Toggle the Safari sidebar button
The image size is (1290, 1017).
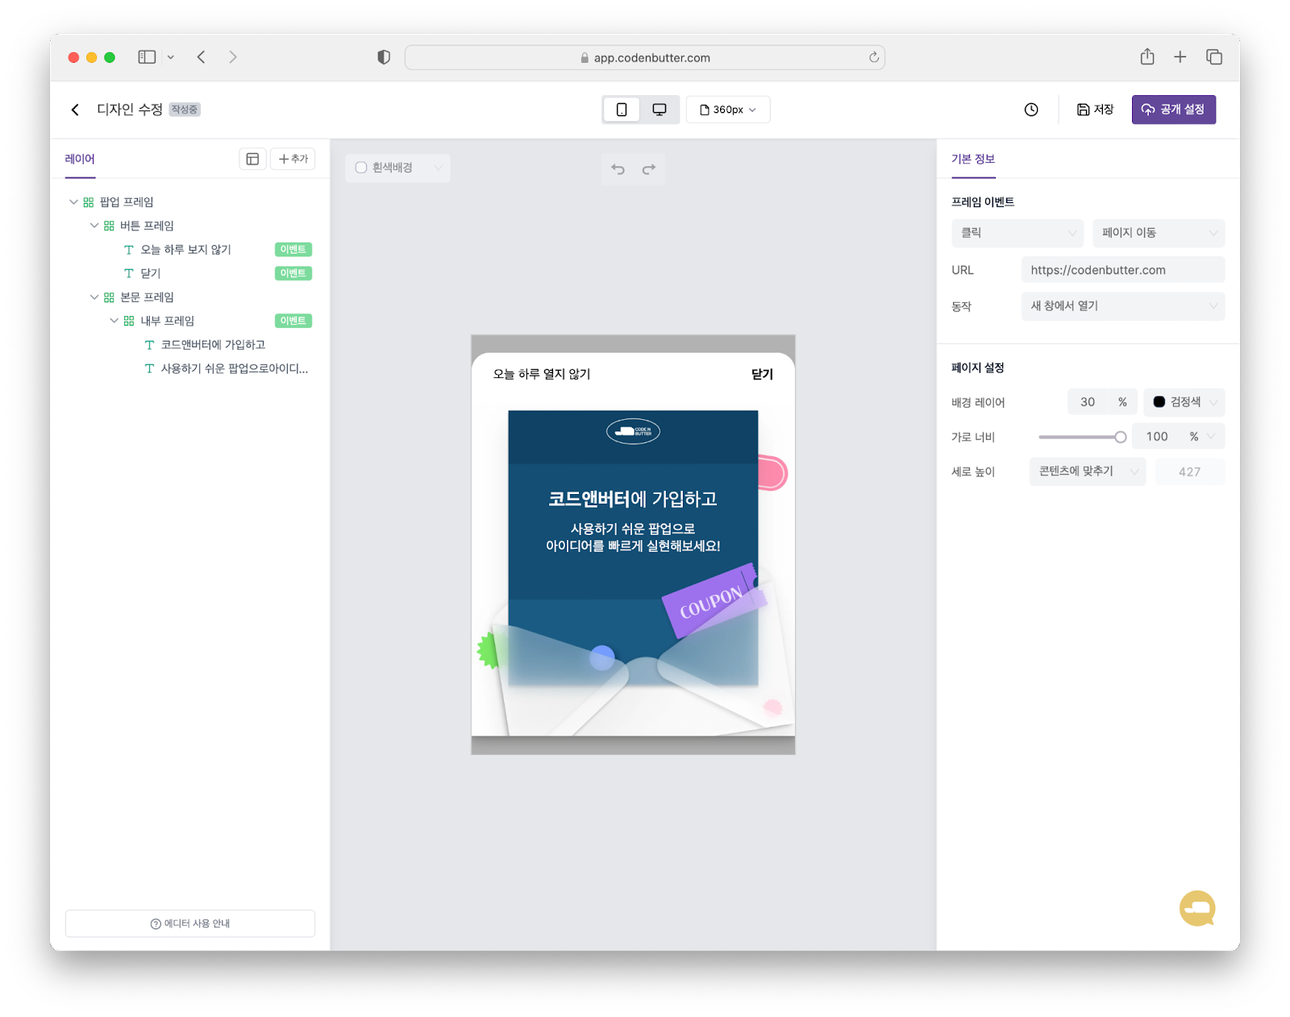(147, 57)
